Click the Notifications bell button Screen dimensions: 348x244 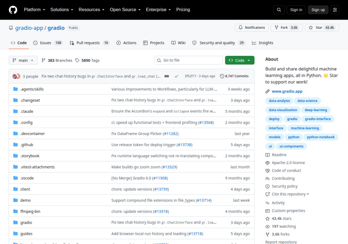pyautogui.click(x=252, y=27)
